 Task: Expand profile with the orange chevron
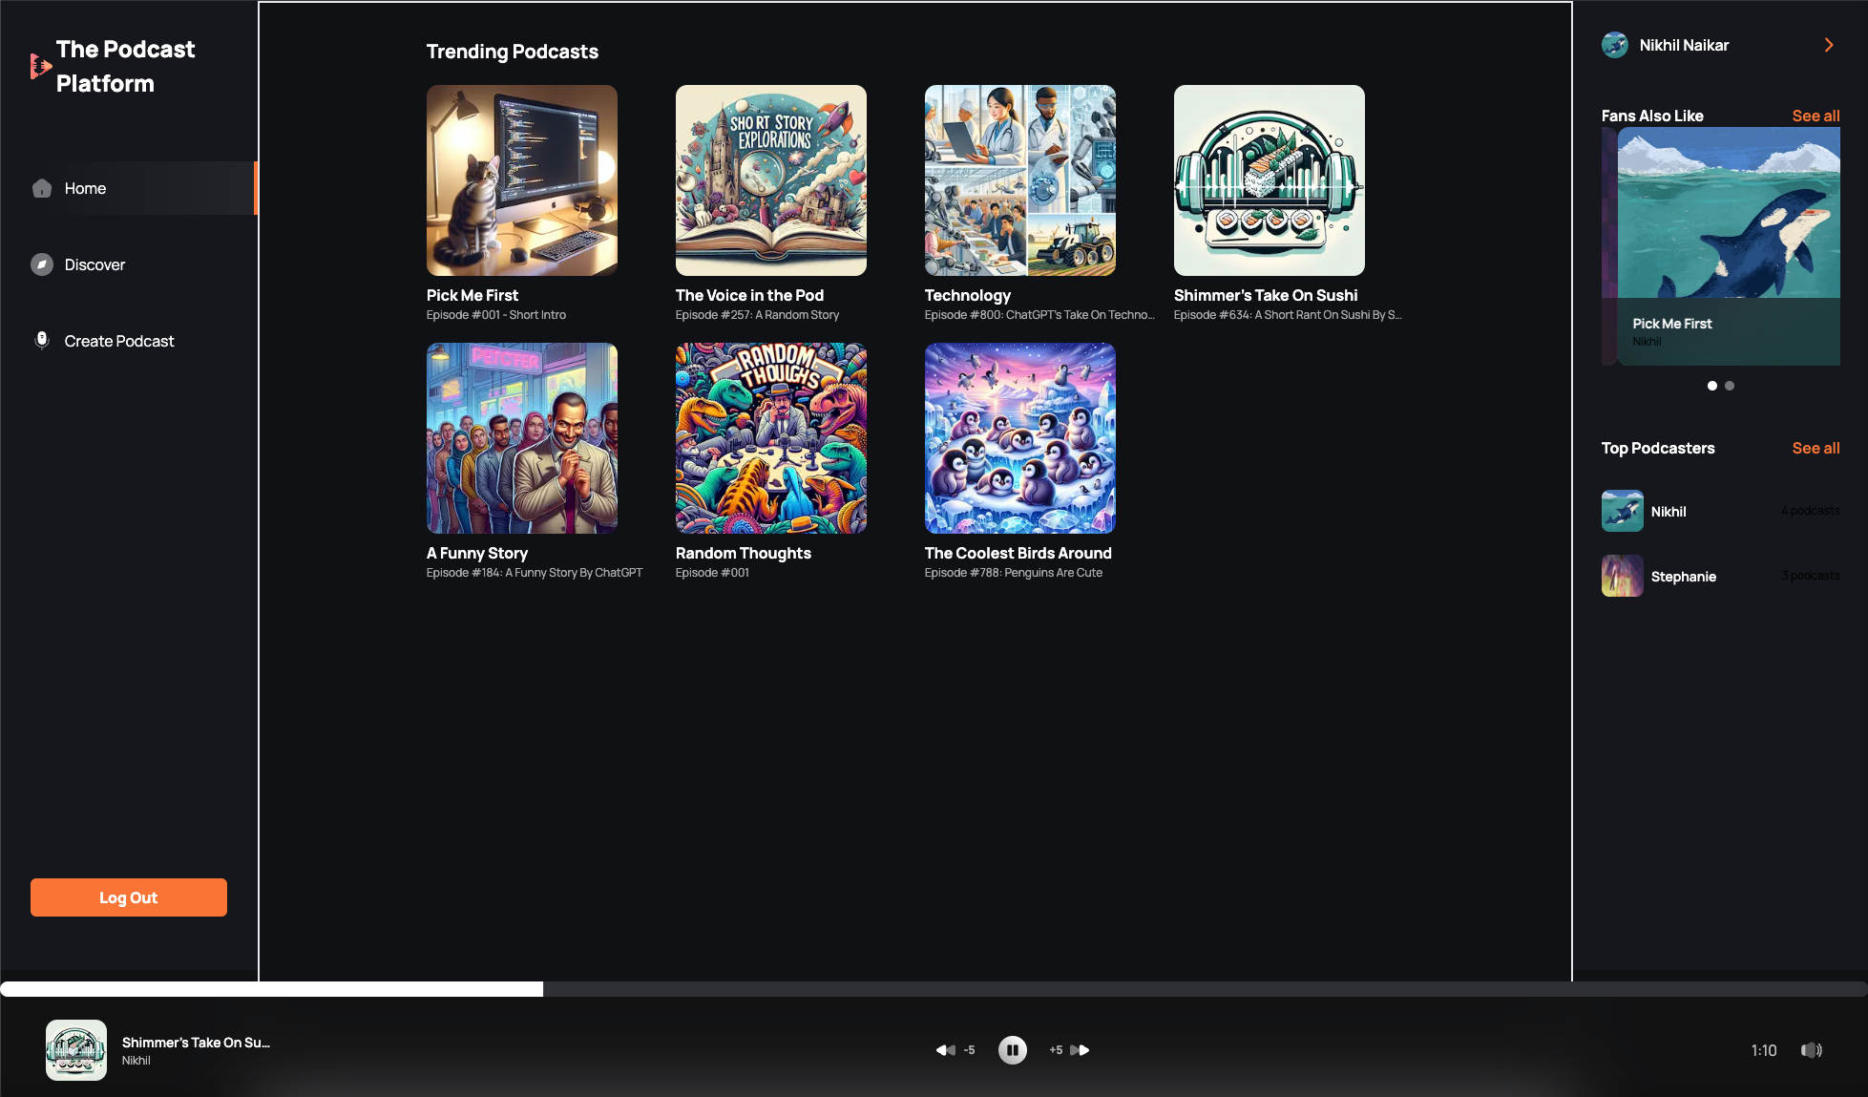point(1829,45)
